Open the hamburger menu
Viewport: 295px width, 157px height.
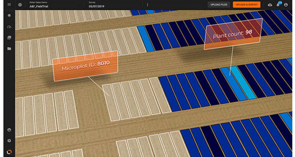tap(9, 5)
